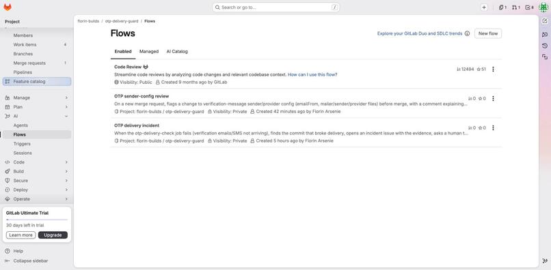Image resolution: width=551 pixels, height=270 pixels.
Task: Click the info icon beside SDLC trends
Action: coord(467,33)
